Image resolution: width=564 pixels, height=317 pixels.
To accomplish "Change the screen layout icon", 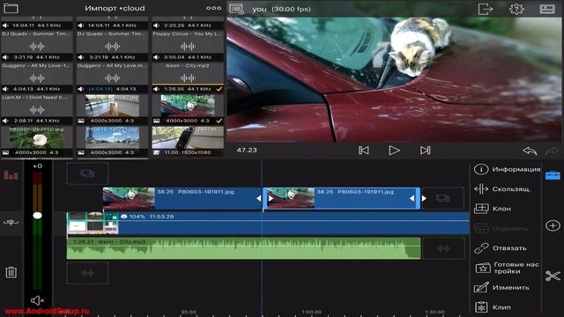I will (x=547, y=9).
